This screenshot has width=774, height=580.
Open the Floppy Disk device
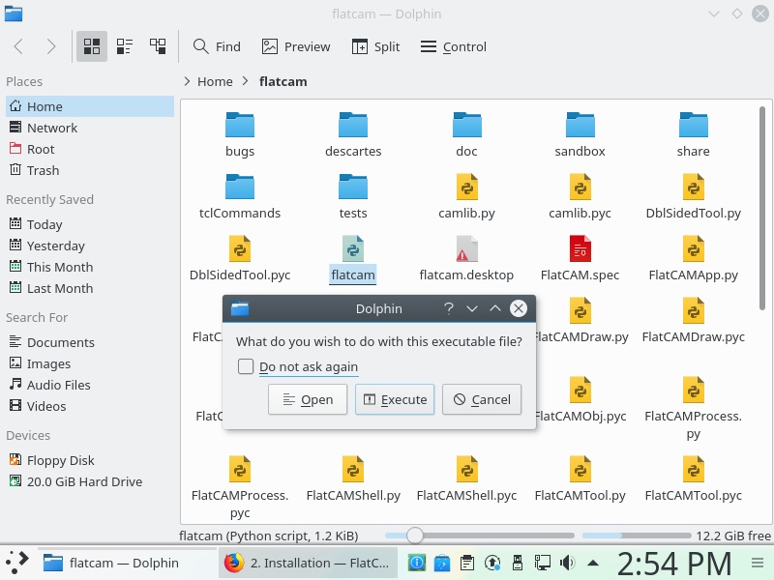click(x=90, y=460)
